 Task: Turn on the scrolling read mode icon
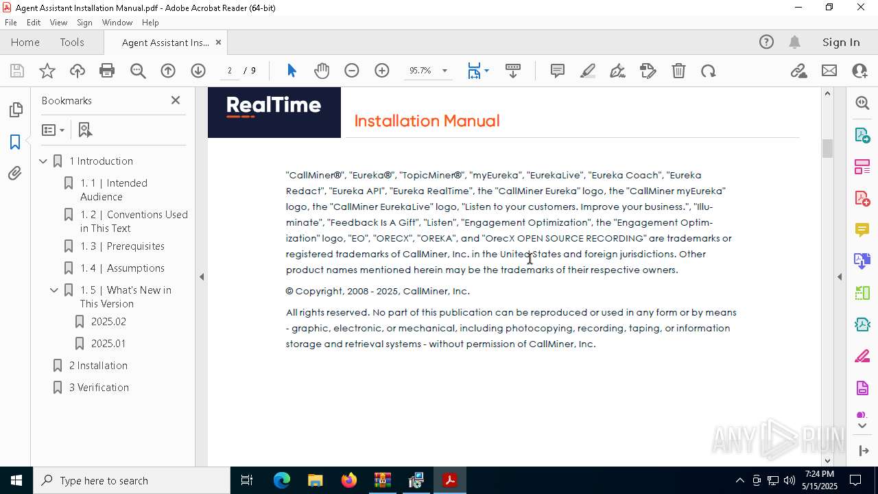[512, 71]
